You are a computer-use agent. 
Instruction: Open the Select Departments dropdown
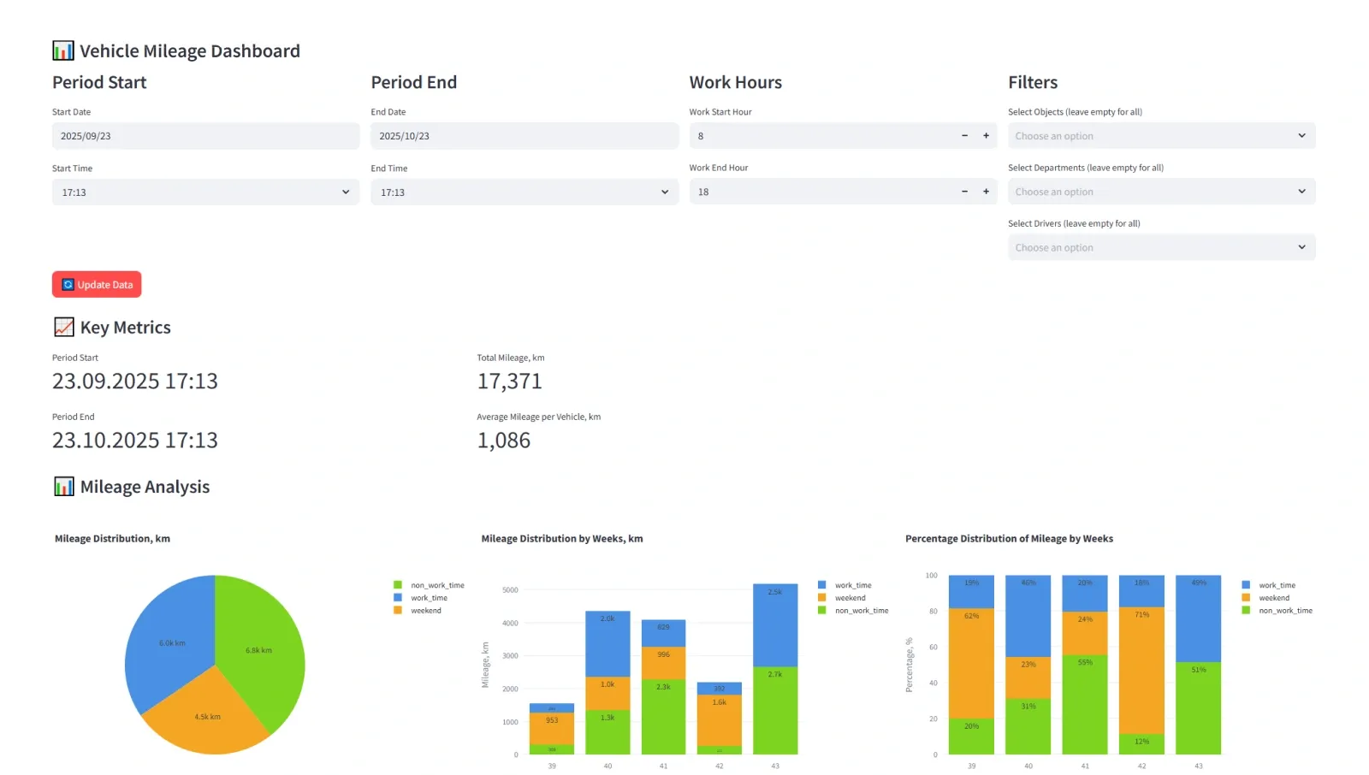(x=1161, y=191)
